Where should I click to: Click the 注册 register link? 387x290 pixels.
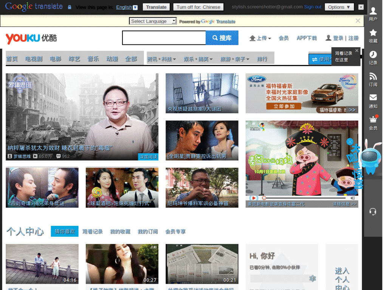(x=353, y=38)
